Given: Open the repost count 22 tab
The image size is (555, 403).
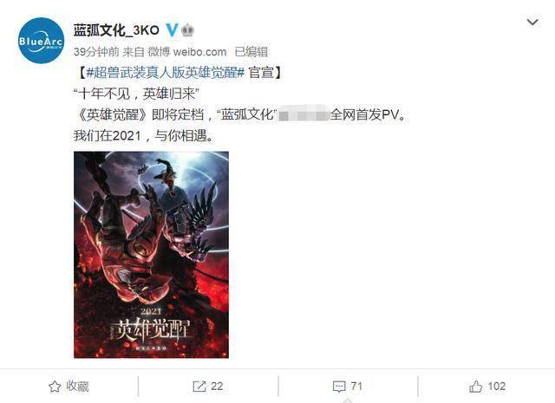Looking at the screenshot, I should (208, 387).
